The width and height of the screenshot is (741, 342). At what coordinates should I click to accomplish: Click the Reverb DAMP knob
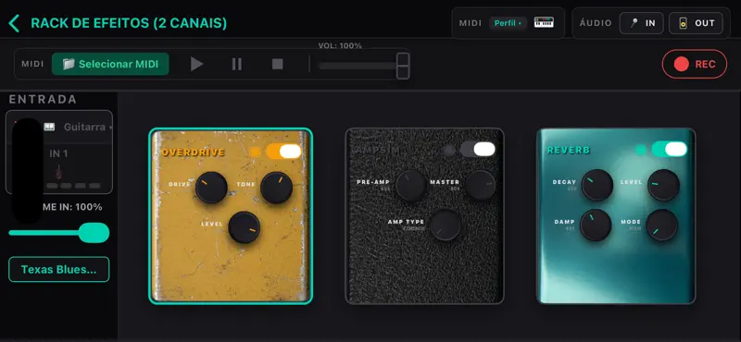click(x=596, y=225)
